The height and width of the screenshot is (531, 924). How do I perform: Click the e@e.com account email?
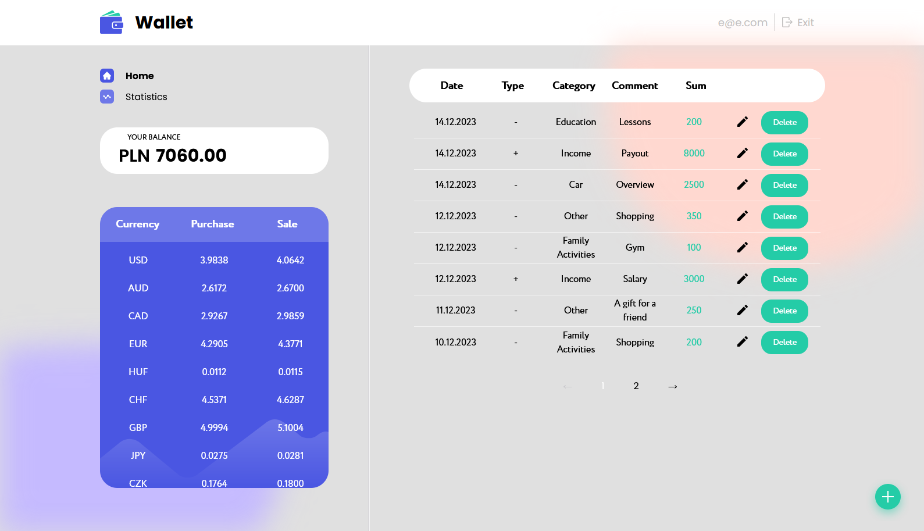[x=743, y=23]
